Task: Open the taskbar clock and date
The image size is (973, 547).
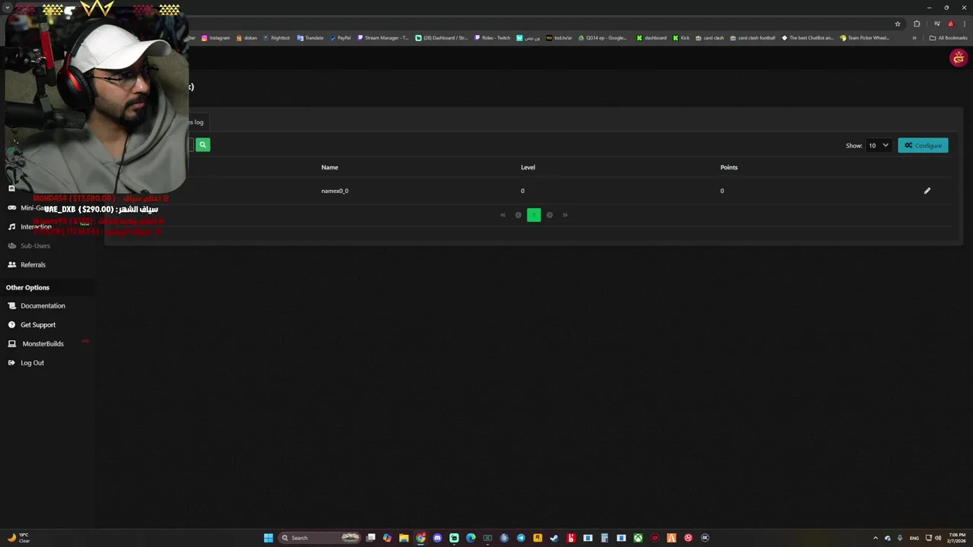Action: (x=957, y=538)
